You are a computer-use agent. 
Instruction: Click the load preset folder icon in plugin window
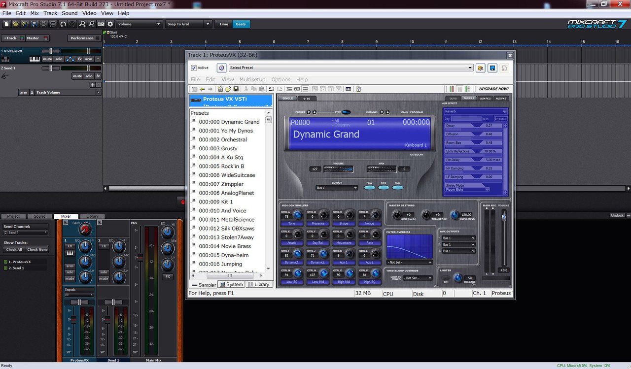(x=481, y=68)
